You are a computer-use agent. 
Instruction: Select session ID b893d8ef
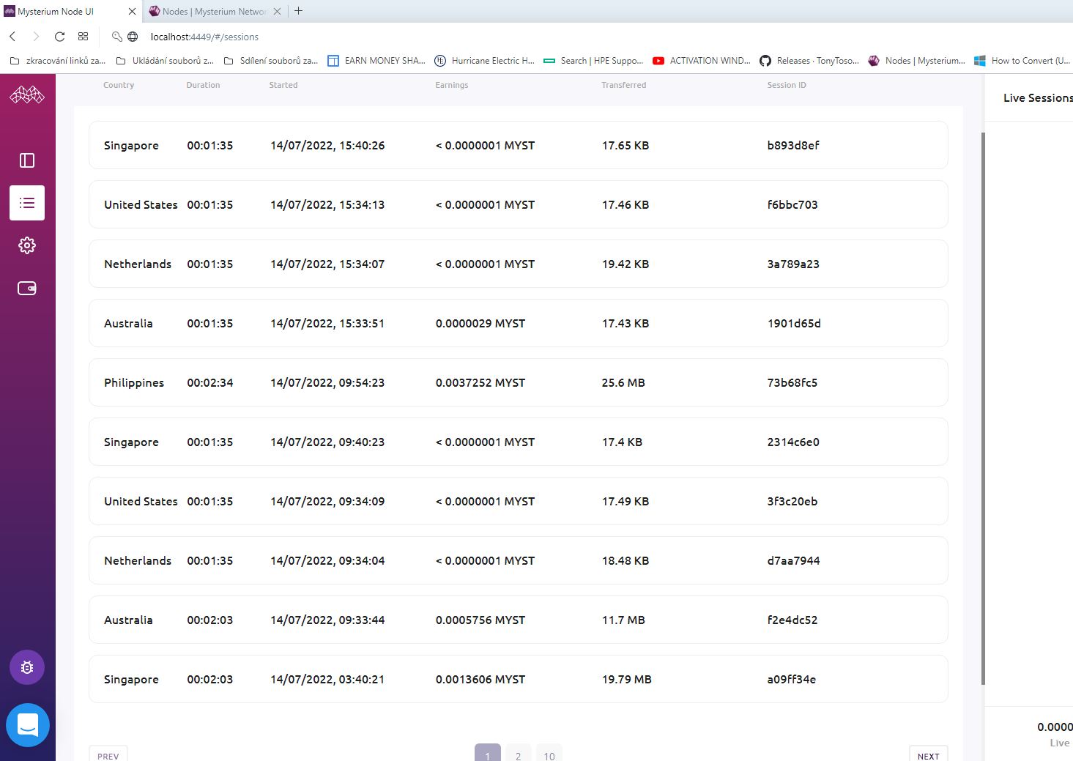tap(793, 145)
